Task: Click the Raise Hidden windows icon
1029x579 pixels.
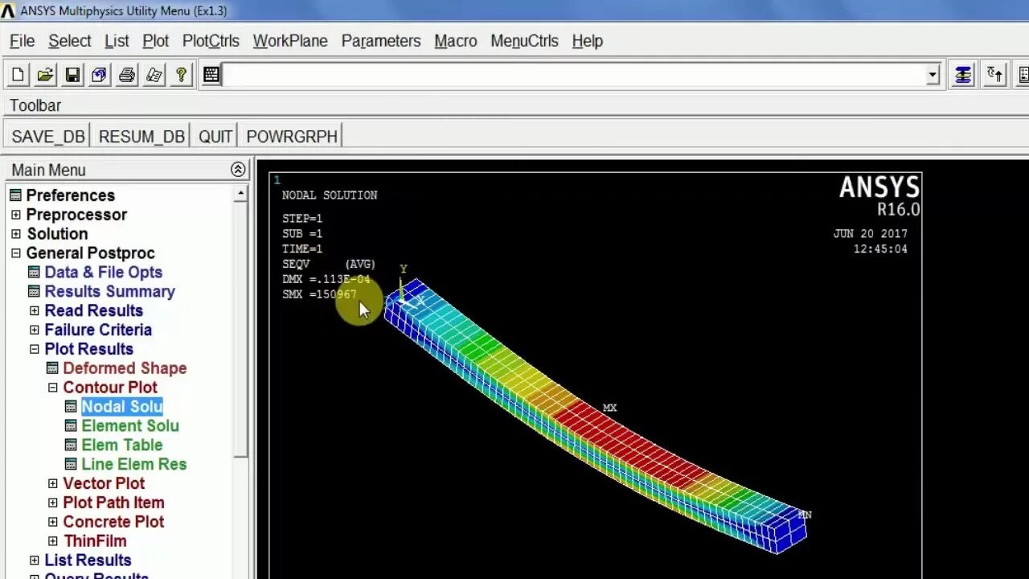Action: coord(963,76)
